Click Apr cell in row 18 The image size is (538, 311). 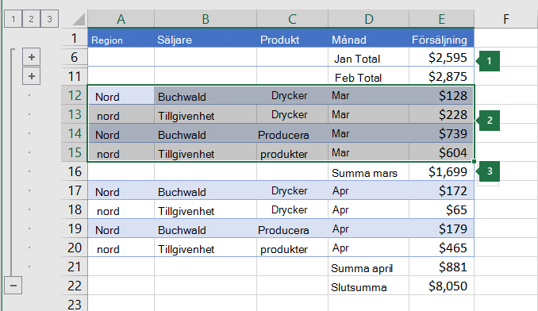coord(368,209)
